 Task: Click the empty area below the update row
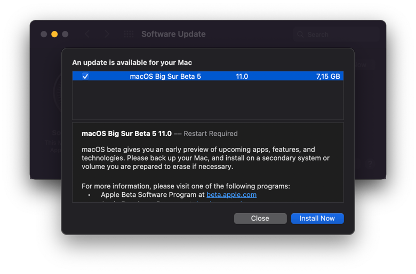(208, 100)
